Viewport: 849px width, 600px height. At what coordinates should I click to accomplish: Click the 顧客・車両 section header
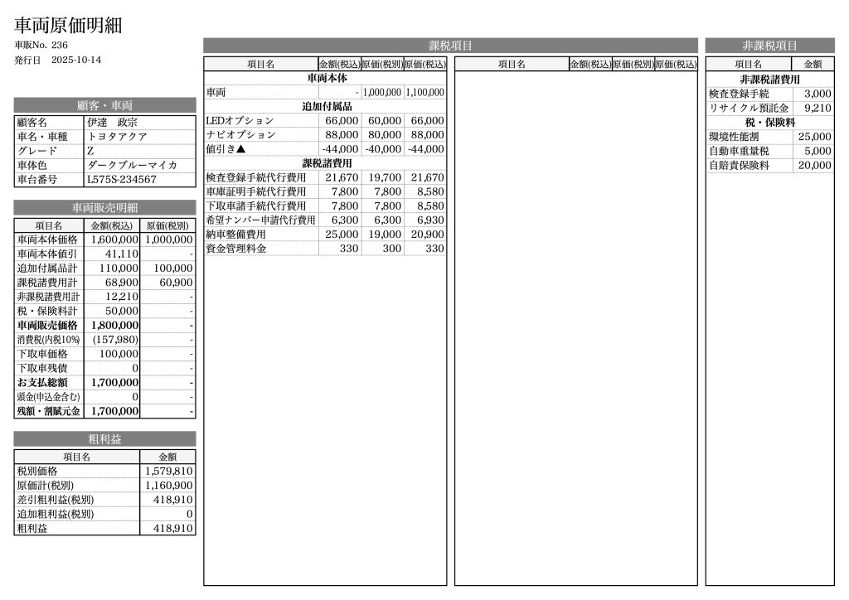[x=104, y=105]
